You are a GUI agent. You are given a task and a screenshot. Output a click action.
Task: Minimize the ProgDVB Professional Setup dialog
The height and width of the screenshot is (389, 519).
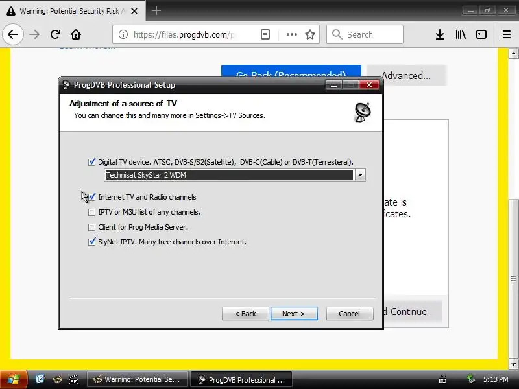[x=333, y=85]
